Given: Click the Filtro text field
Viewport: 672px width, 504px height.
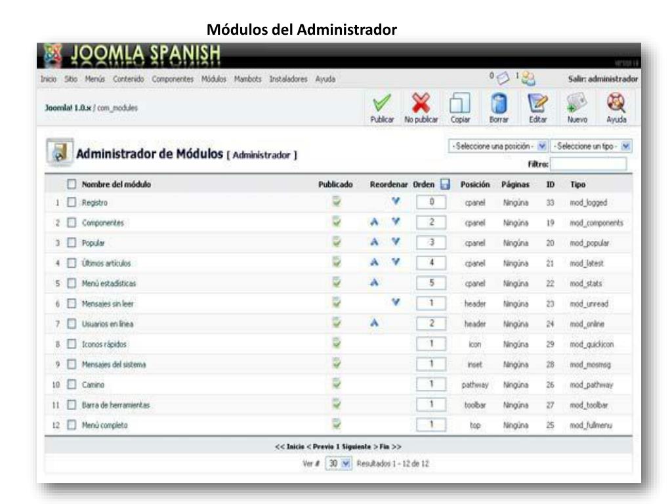Looking at the screenshot, I should (589, 163).
